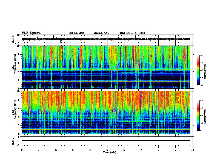Screen dimensions: 217x168
Task: Click time axis tick label 0
Action: point(22,150)
